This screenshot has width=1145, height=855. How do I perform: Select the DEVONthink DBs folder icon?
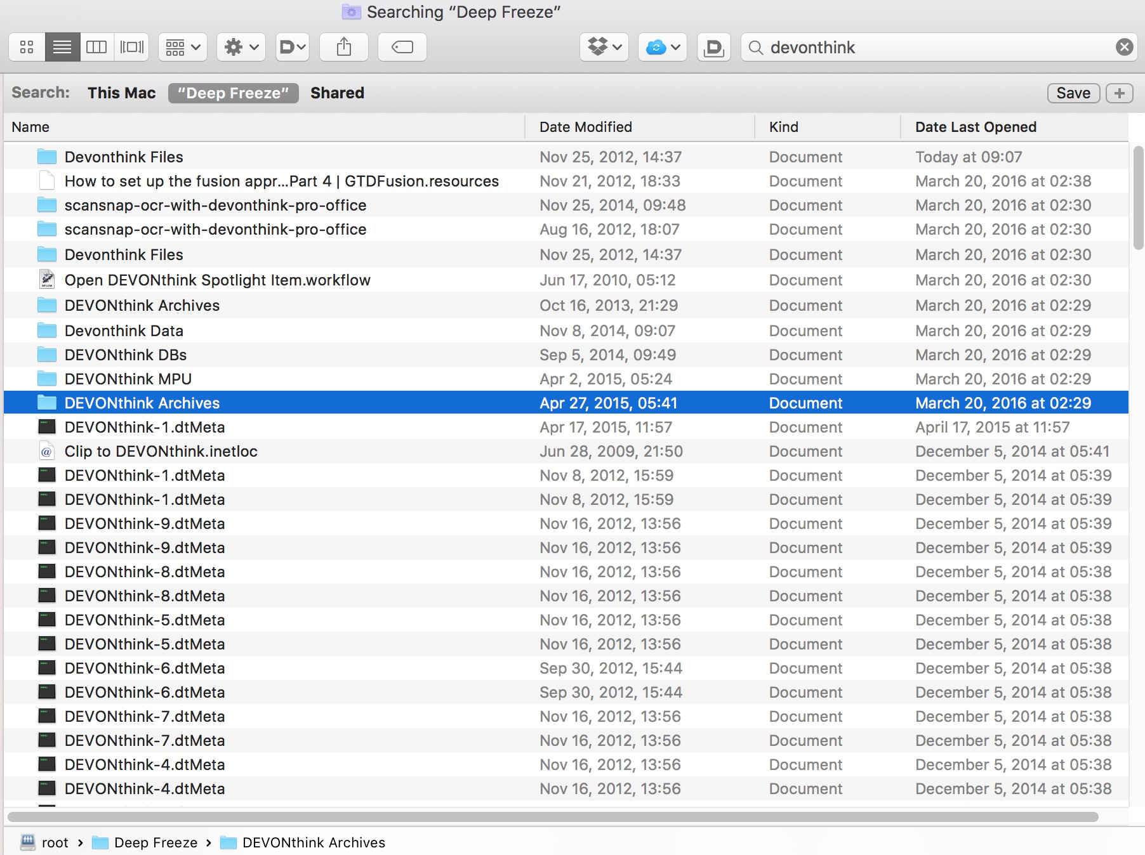pos(47,355)
